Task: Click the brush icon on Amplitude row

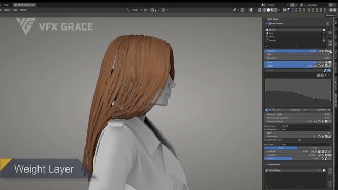Action: pyautogui.click(x=326, y=151)
